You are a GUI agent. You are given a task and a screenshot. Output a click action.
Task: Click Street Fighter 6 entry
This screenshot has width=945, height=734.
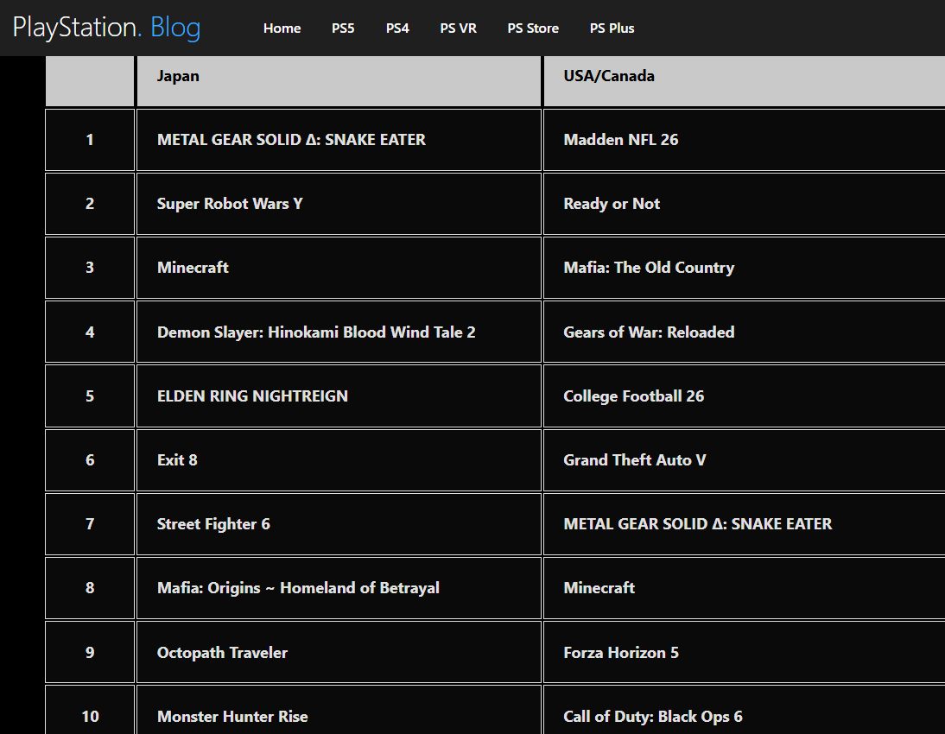[x=339, y=523]
